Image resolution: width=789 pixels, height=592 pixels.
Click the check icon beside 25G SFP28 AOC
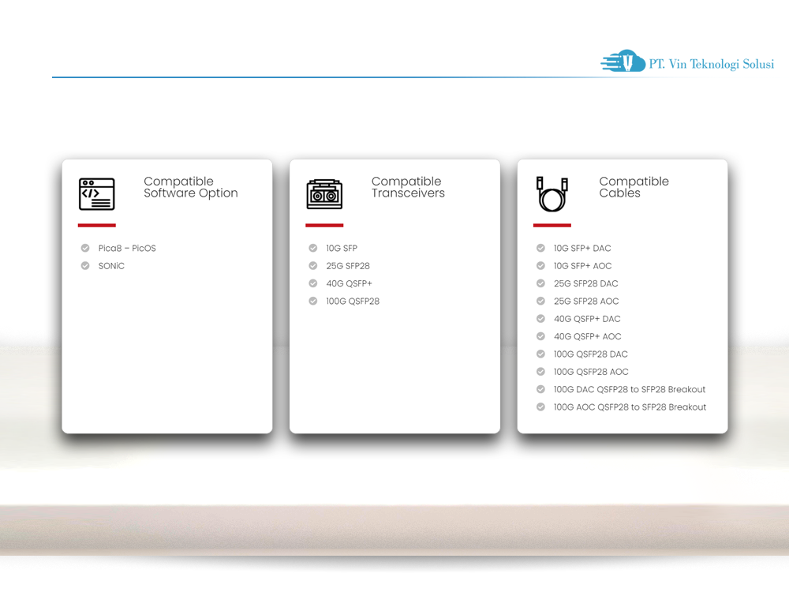click(x=540, y=301)
